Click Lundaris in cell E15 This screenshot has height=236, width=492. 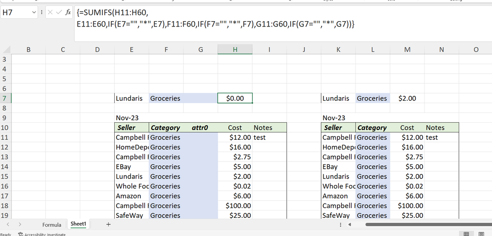coord(131,176)
